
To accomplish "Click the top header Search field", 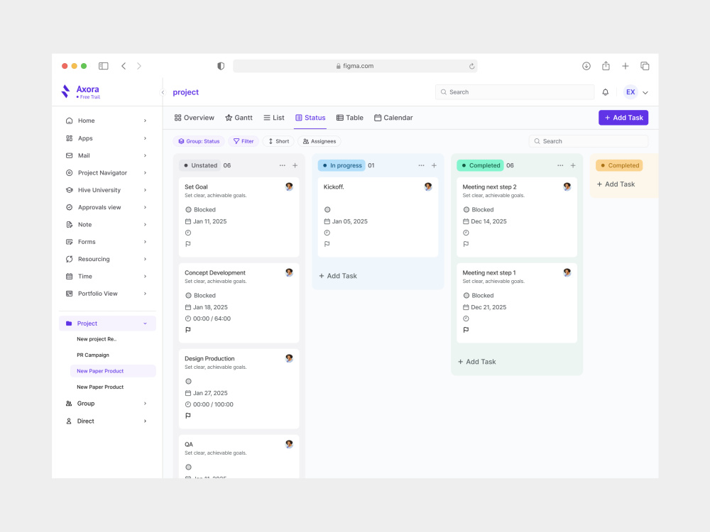I will coord(514,92).
